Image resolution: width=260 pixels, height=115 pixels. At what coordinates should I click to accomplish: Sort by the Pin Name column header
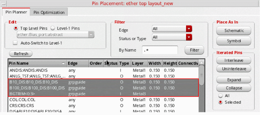click(x=37, y=63)
